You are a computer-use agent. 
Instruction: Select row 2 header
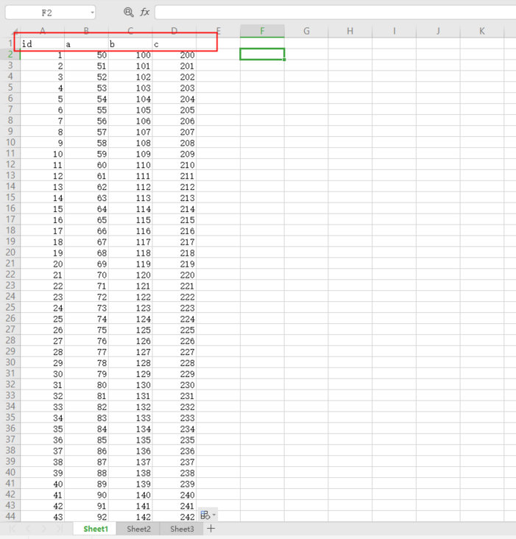point(10,54)
